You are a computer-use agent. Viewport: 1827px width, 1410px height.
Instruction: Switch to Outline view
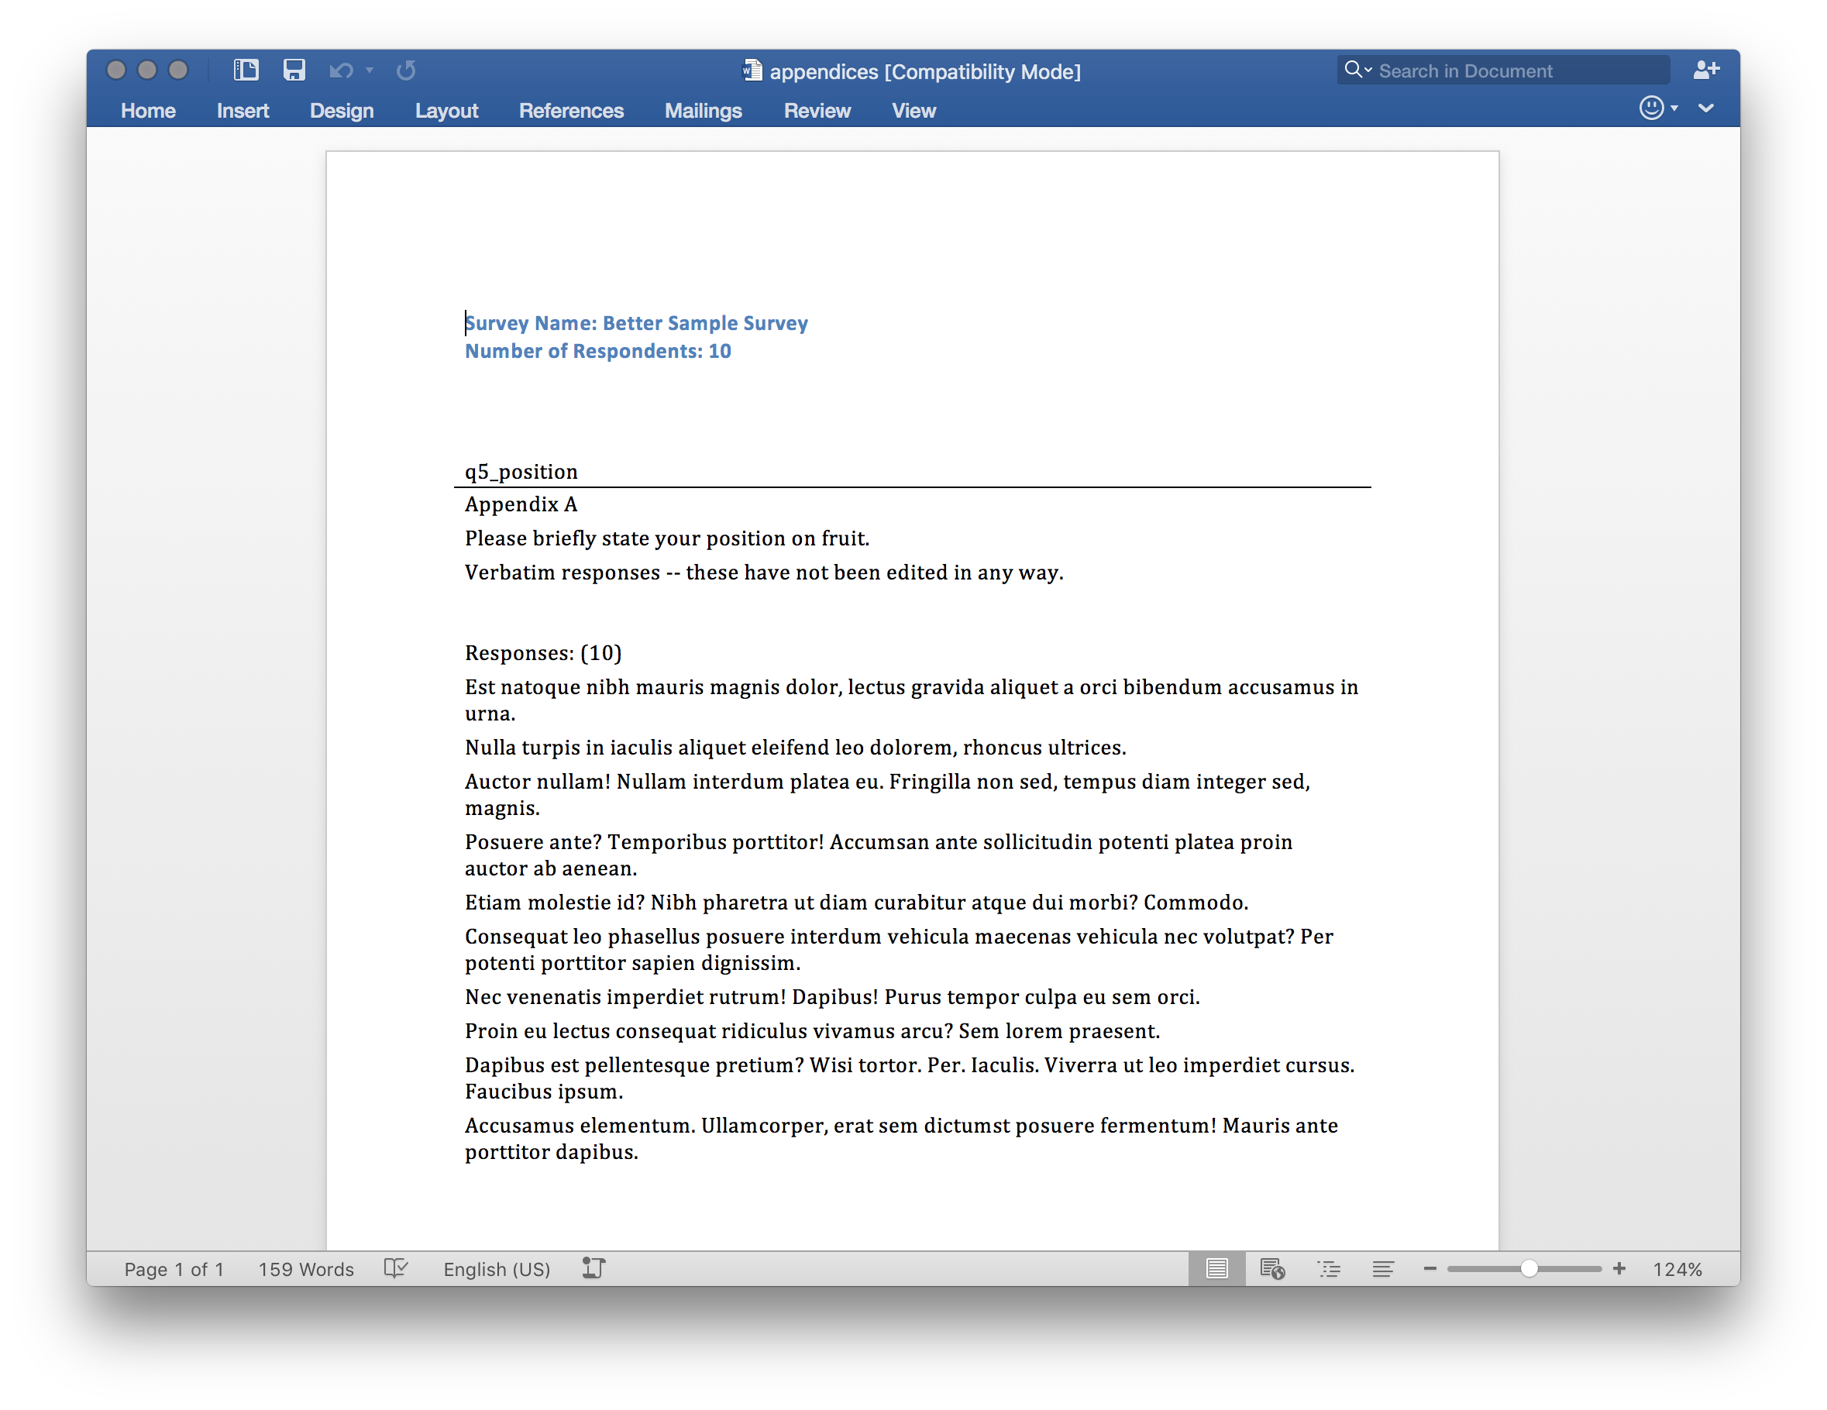(1330, 1269)
